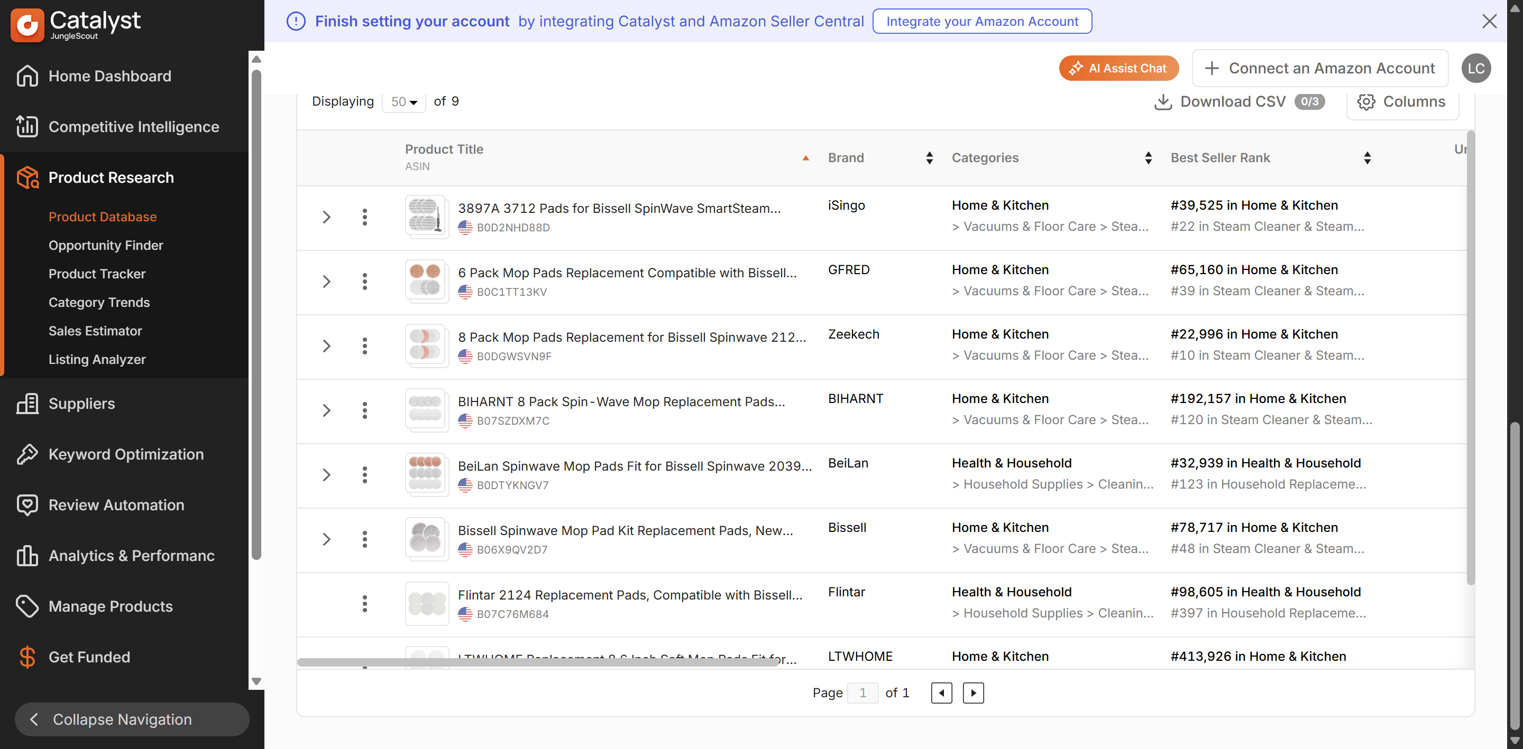Viewport: 1523px width, 749px height.
Task: Open actions menu for iSingo product row
Action: [365, 217]
